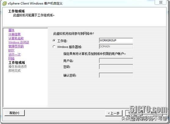The height and width of the screenshot is (124, 170).
Task: Click the 帮助(H) button
Action: tap(15, 113)
